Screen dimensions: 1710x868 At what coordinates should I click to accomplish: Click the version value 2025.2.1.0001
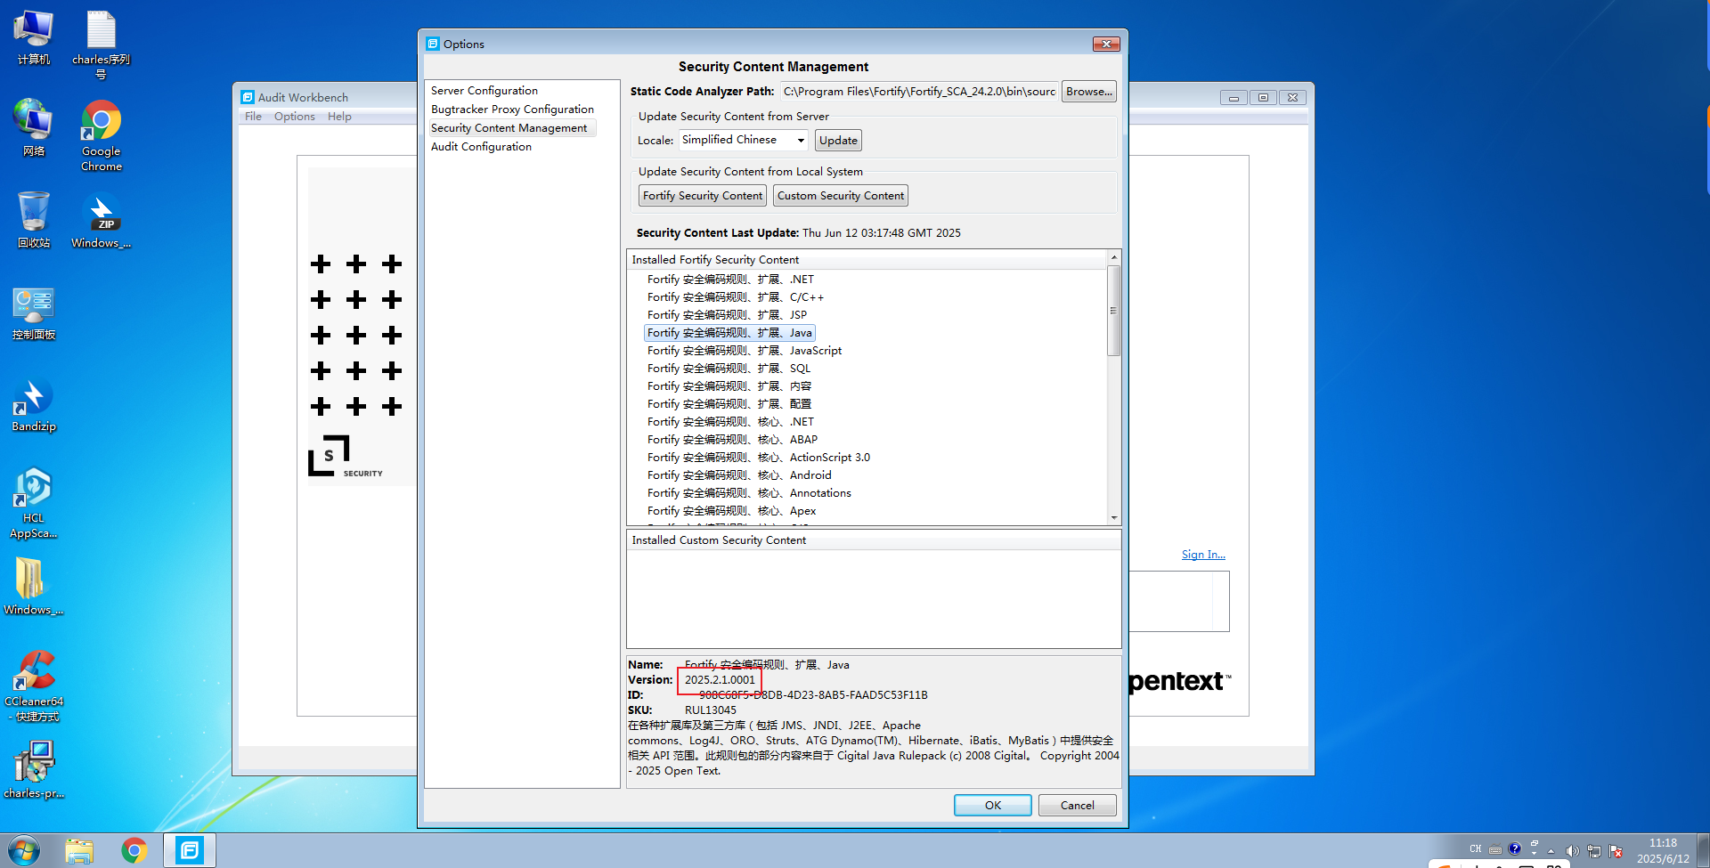coord(720,680)
